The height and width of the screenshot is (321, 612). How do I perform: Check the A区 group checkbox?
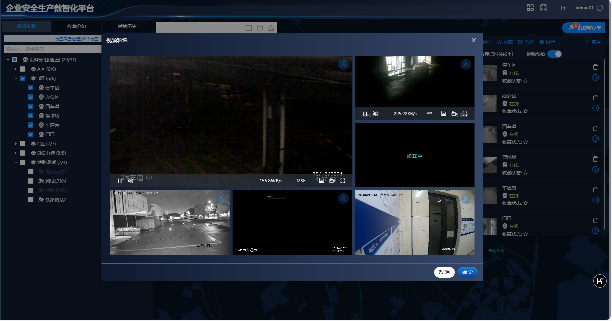pos(23,69)
